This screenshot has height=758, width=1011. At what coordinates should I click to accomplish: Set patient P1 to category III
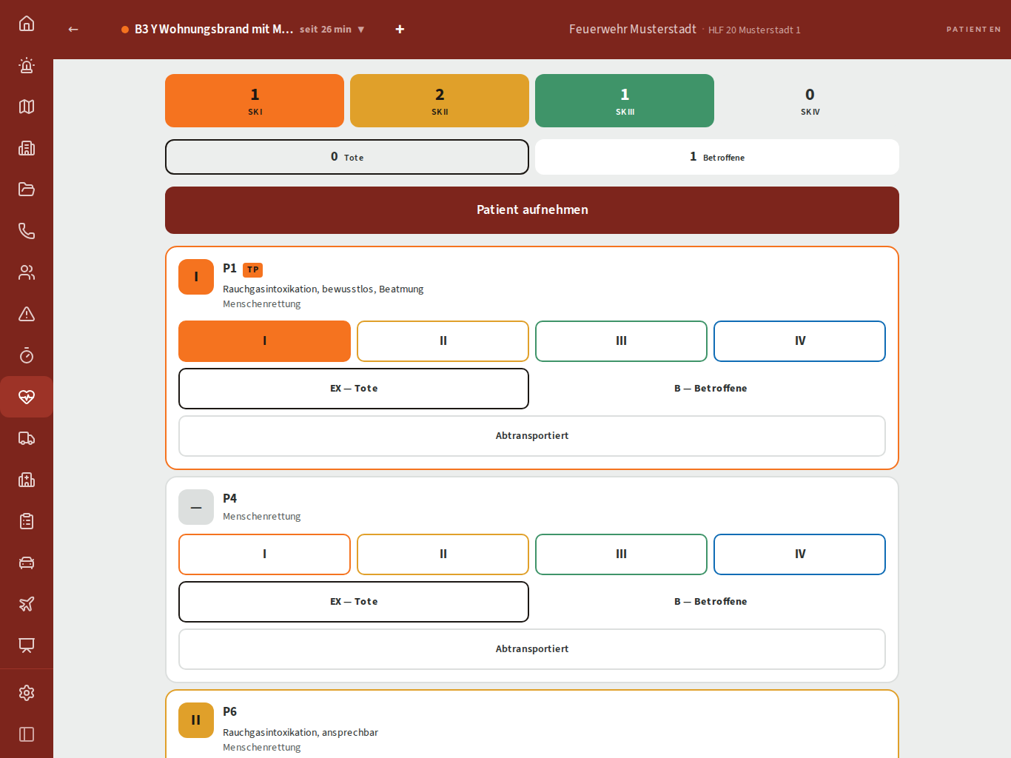(621, 341)
